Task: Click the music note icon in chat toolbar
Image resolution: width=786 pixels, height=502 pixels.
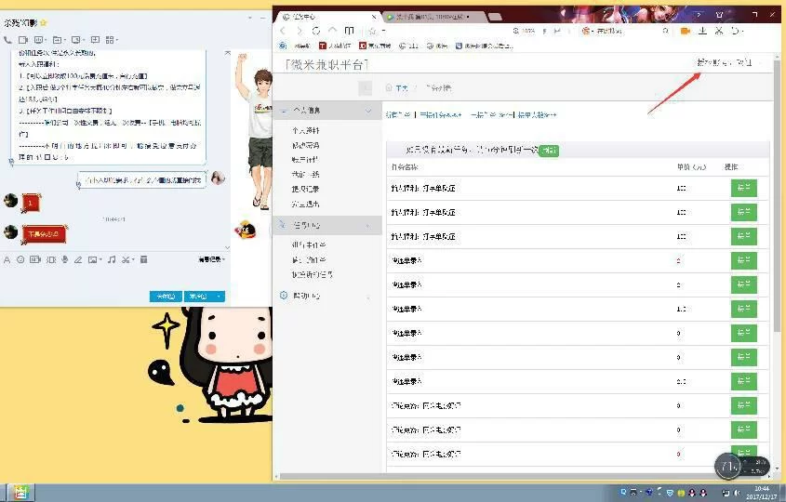Action: (111, 259)
